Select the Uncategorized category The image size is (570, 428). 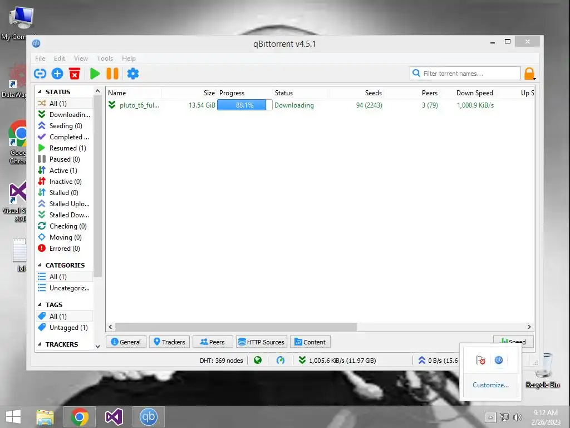pyautogui.click(x=65, y=288)
